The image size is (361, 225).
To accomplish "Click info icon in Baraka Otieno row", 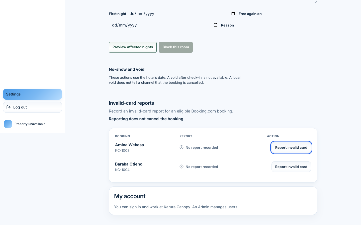I will pyautogui.click(x=182, y=166).
